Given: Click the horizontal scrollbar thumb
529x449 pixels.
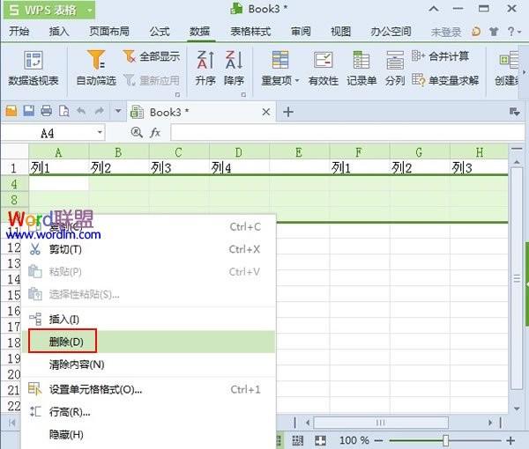Looking at the screenshot, I should [381, 423].
